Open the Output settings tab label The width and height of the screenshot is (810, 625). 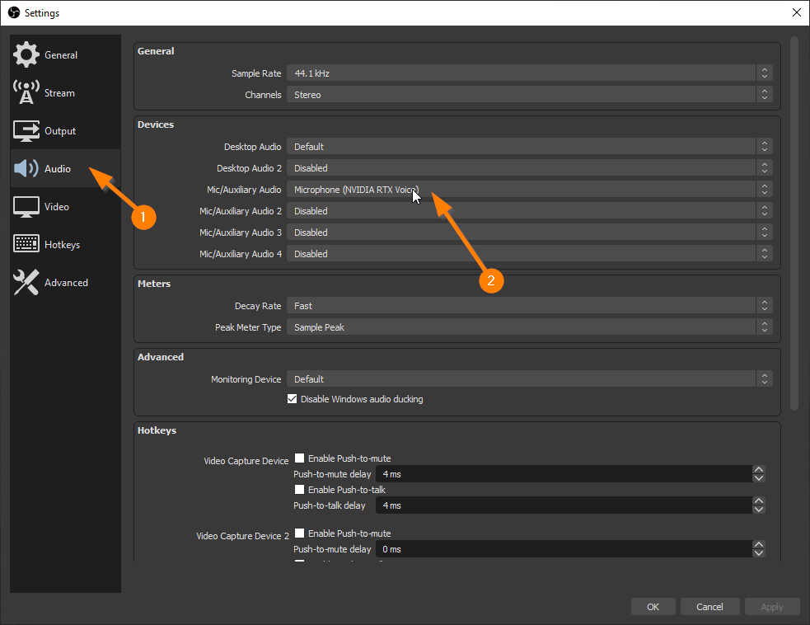pos(60,131)
